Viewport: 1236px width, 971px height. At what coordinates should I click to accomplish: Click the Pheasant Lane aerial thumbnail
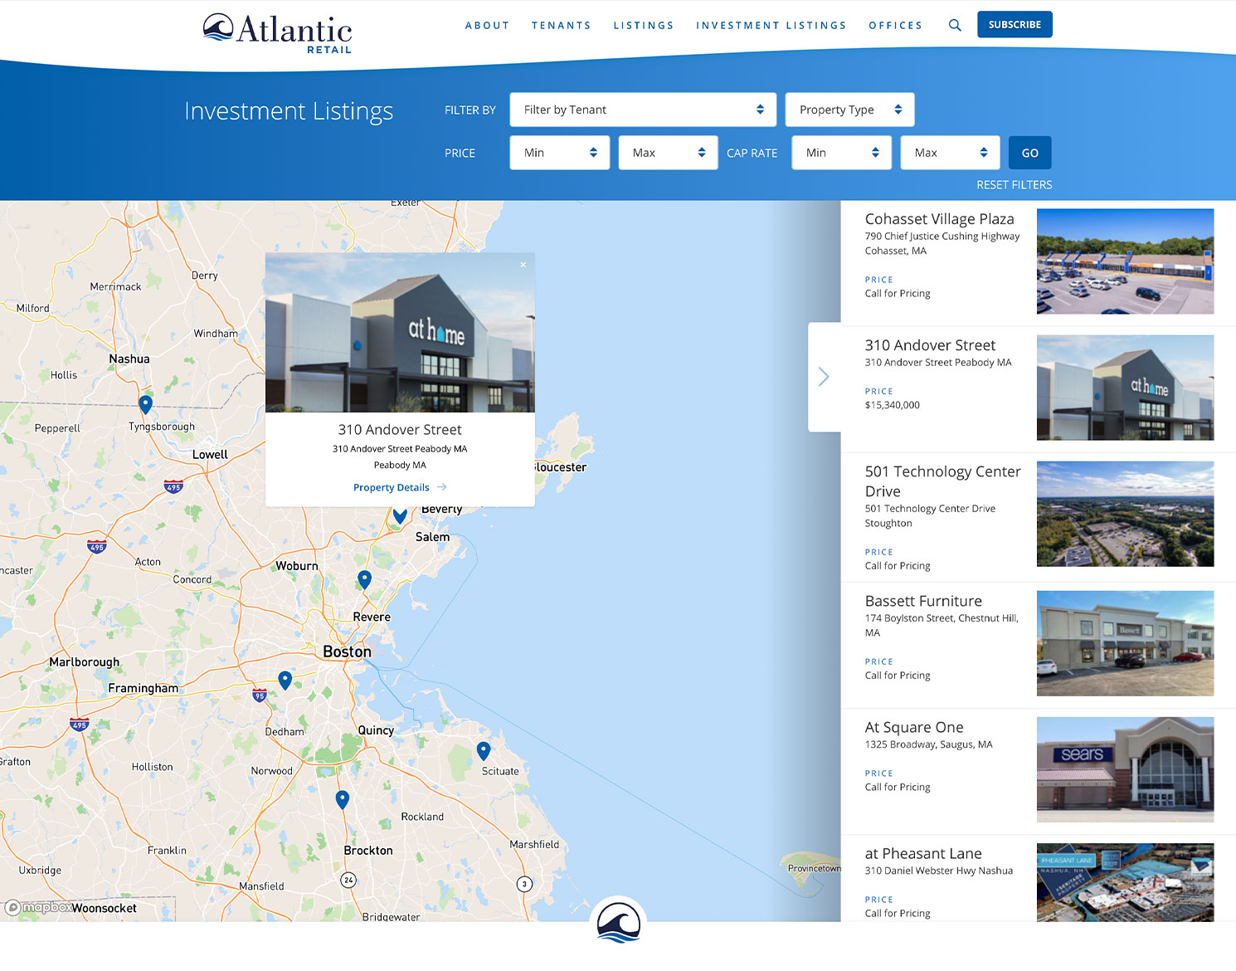1125,882
